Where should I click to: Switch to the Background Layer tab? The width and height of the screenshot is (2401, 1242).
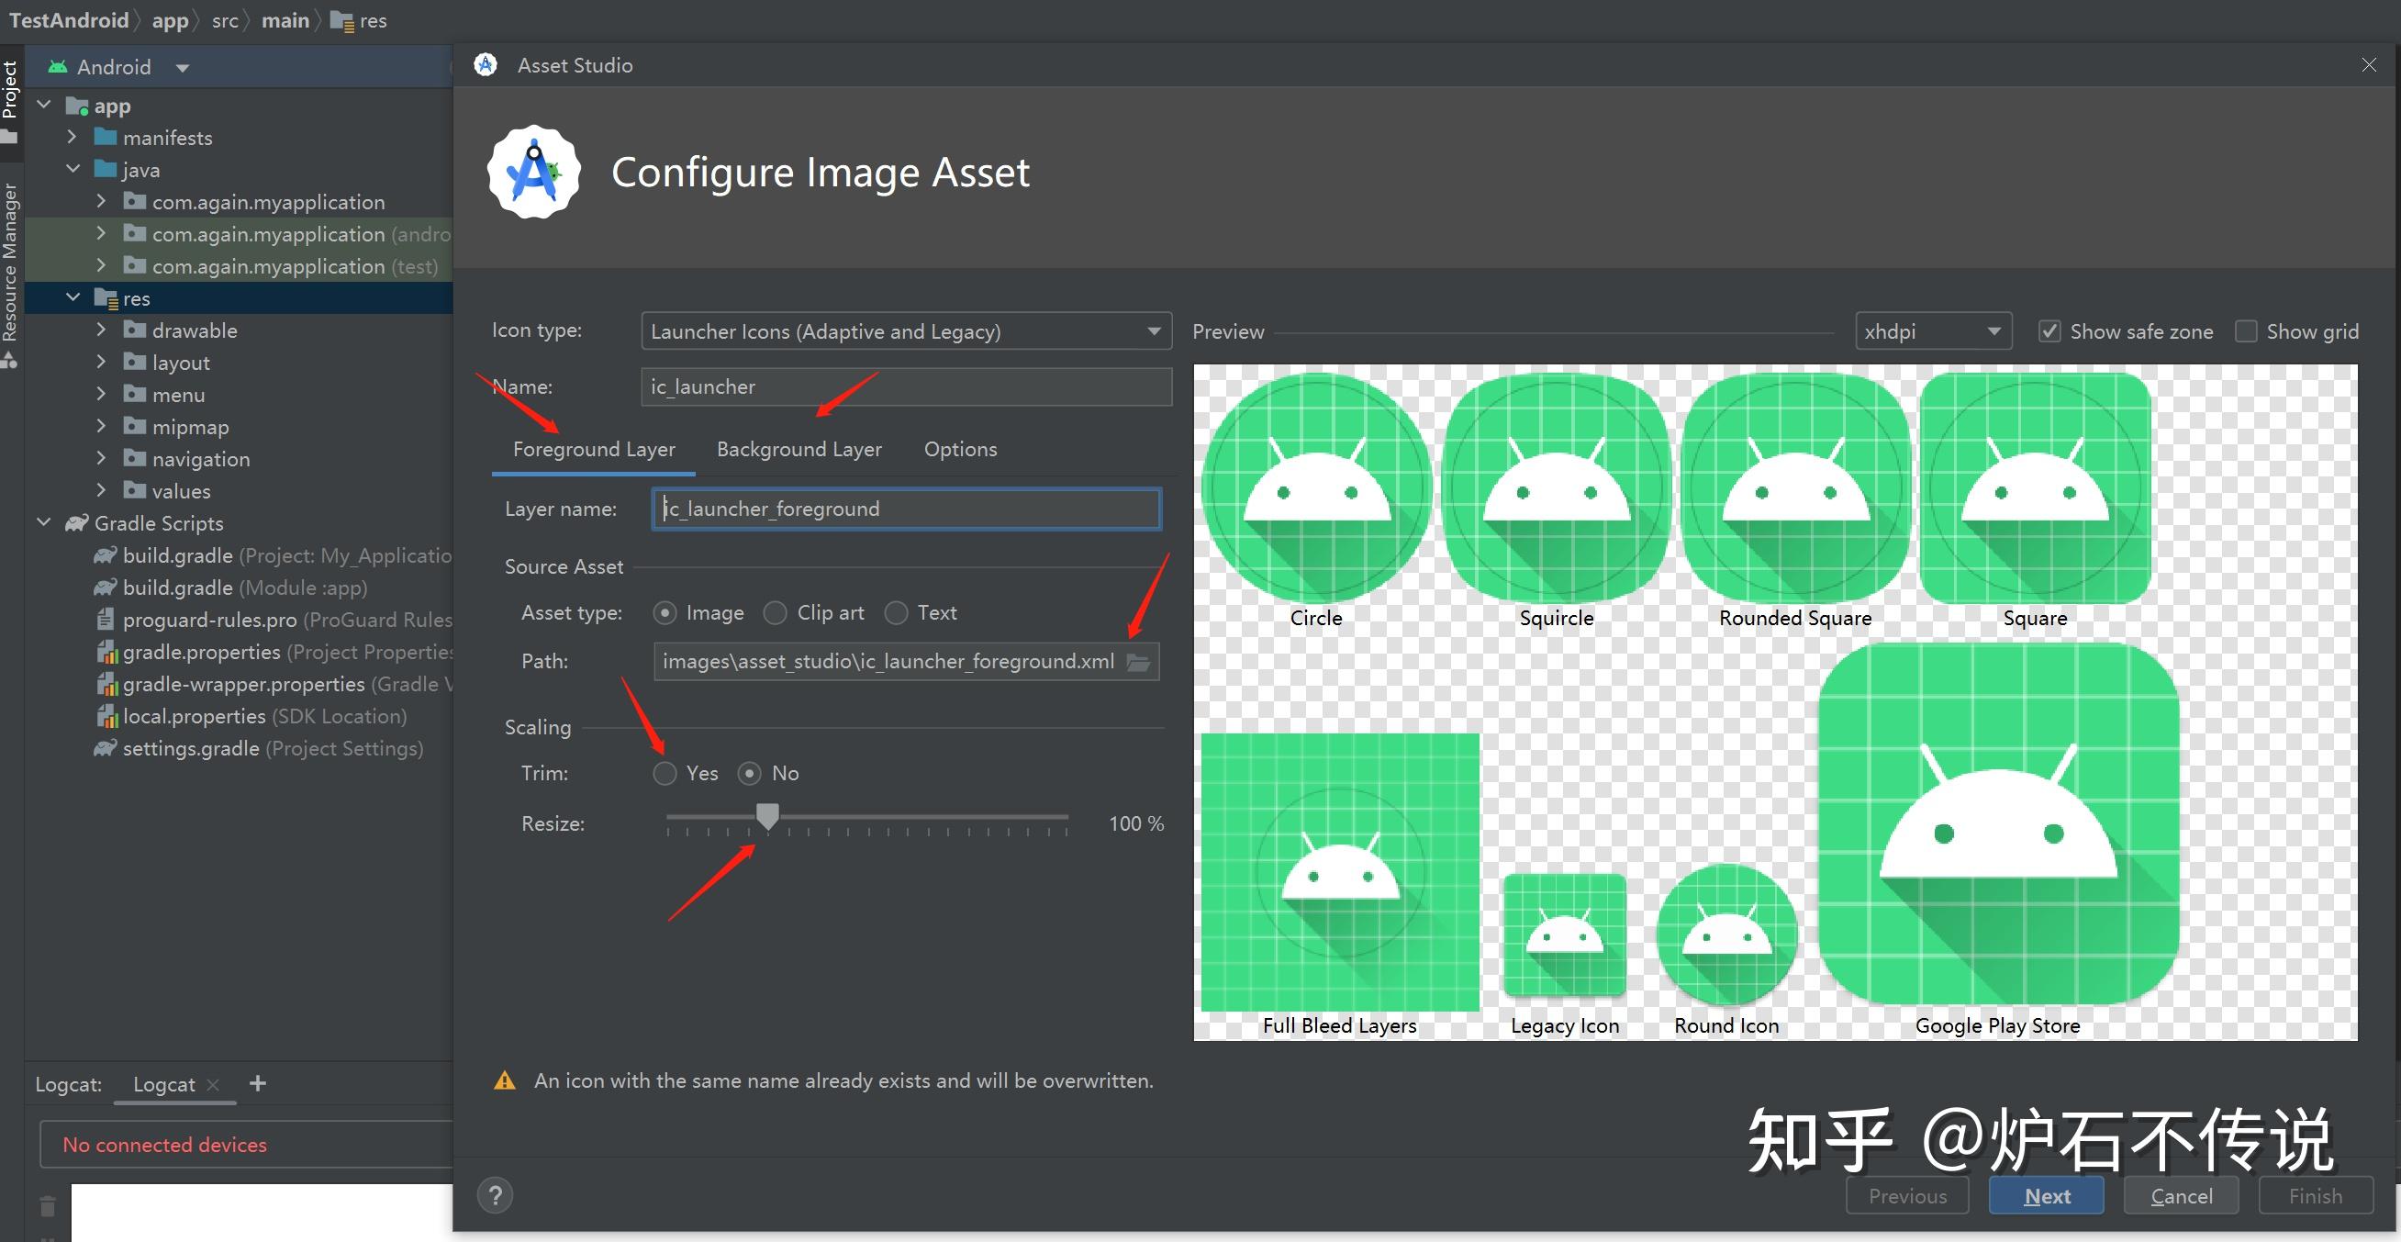tap(798, 450)
